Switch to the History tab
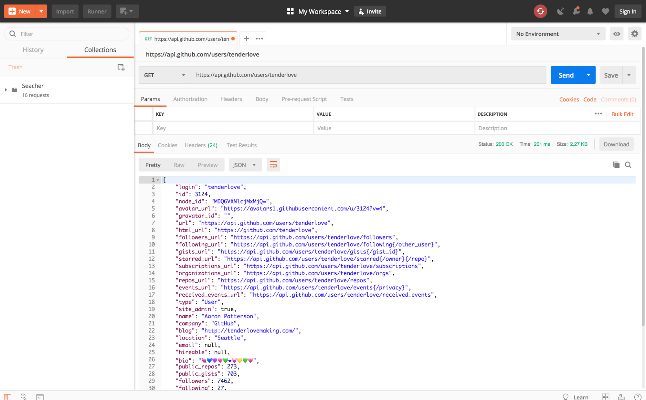Screen dimensions: 646x400 coord(33,49)
